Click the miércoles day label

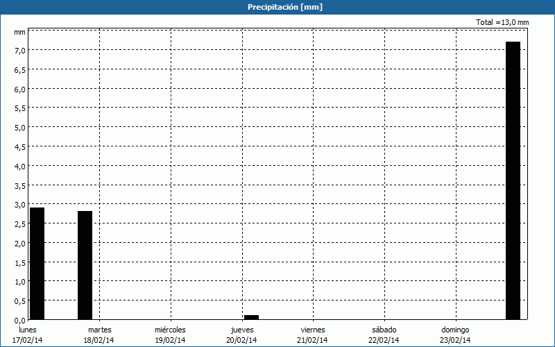tap(170, 330)
